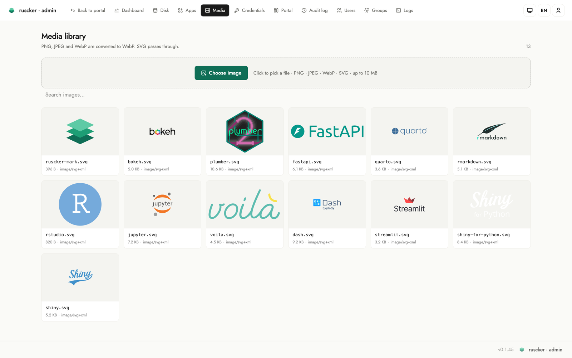Screen dimensions: 572x358
Task: Open the Groups page
Action: tap(376, 10)
